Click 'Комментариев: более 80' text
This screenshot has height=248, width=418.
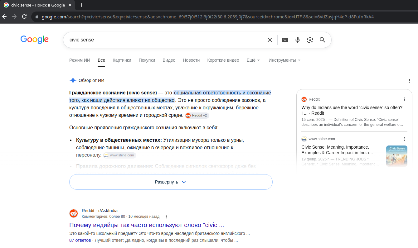click(103, 217)
